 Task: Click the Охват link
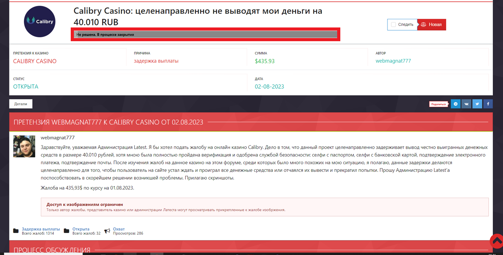(x=119, y=229)
